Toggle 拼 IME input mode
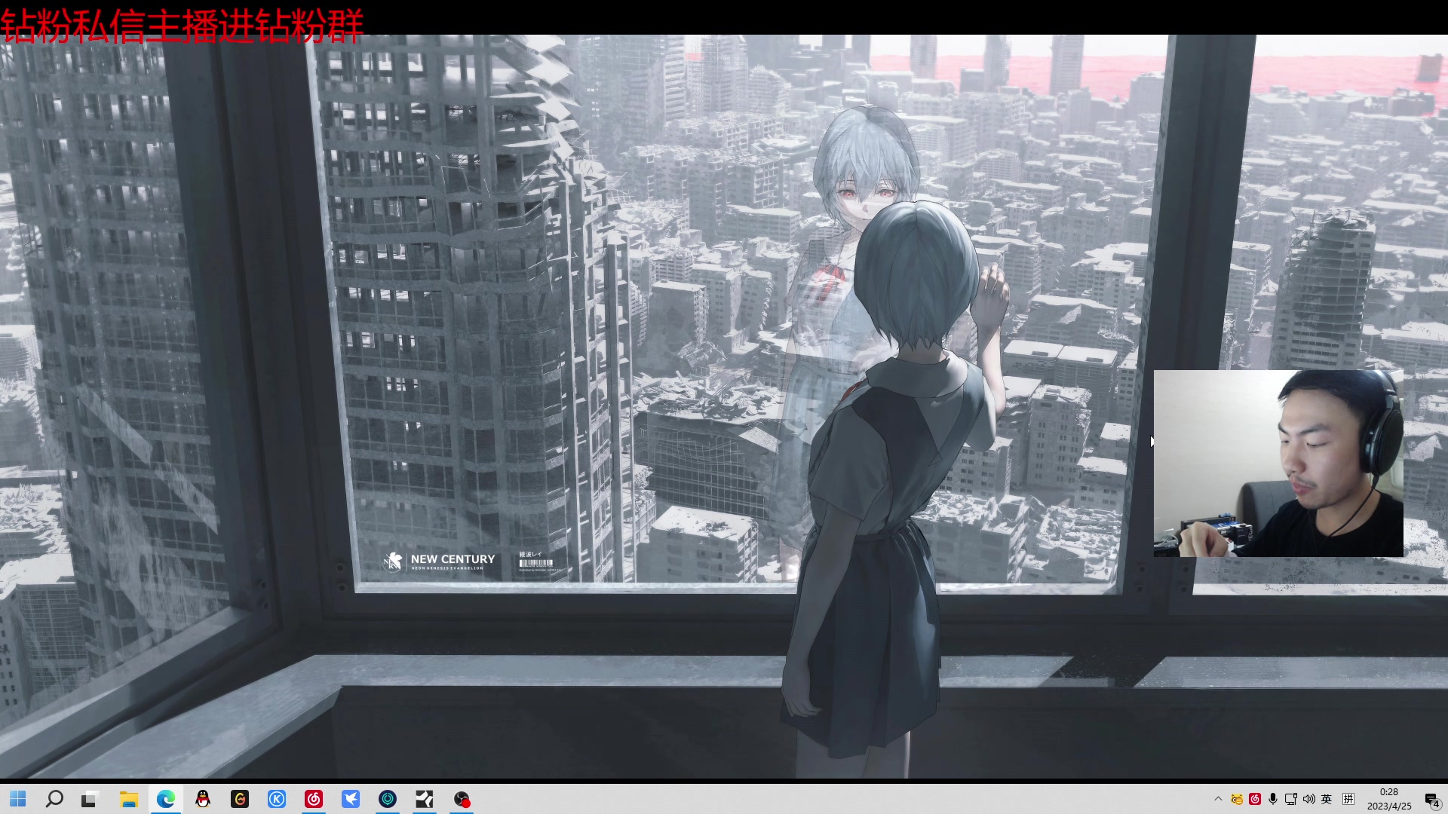Viewport: 1448px width, 814px height. click(1348, 799)
